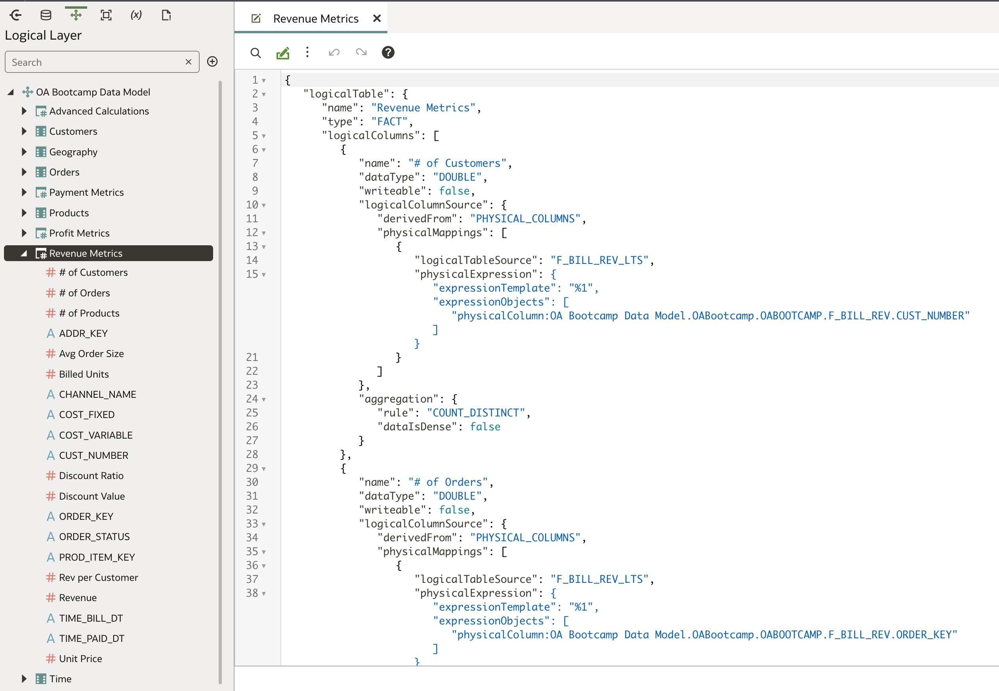The height and width of the screenshot is (691, 999).
Task: Select the Profit Metrics table item
Action: click(79, 233)
